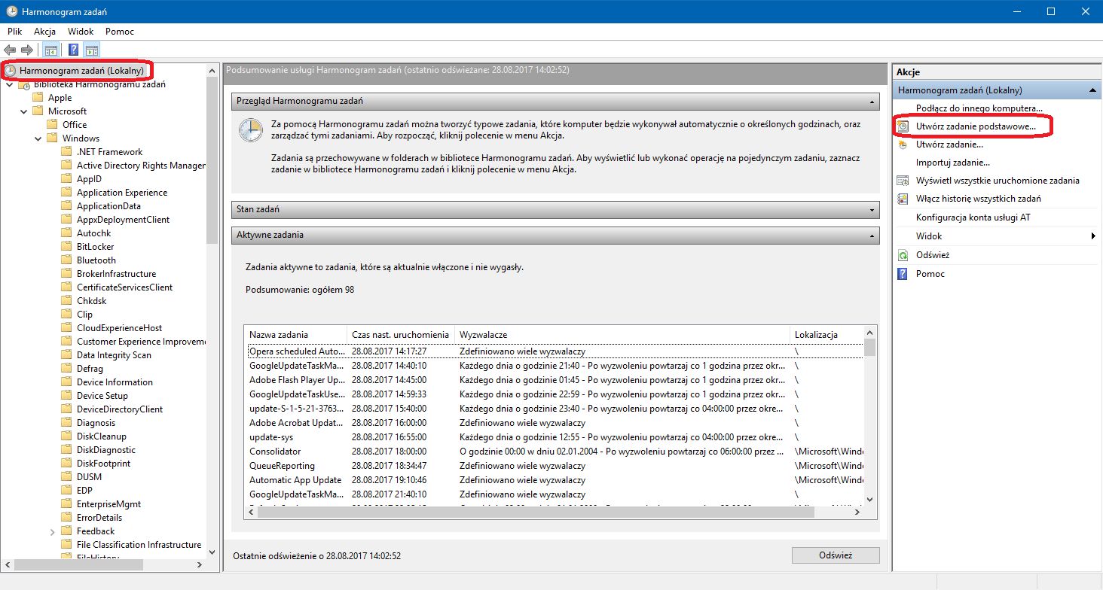This screenshot has height=590, width=1103.
Task: Select the Opera scheduled Auto... task row
Action: pos(554,351)
